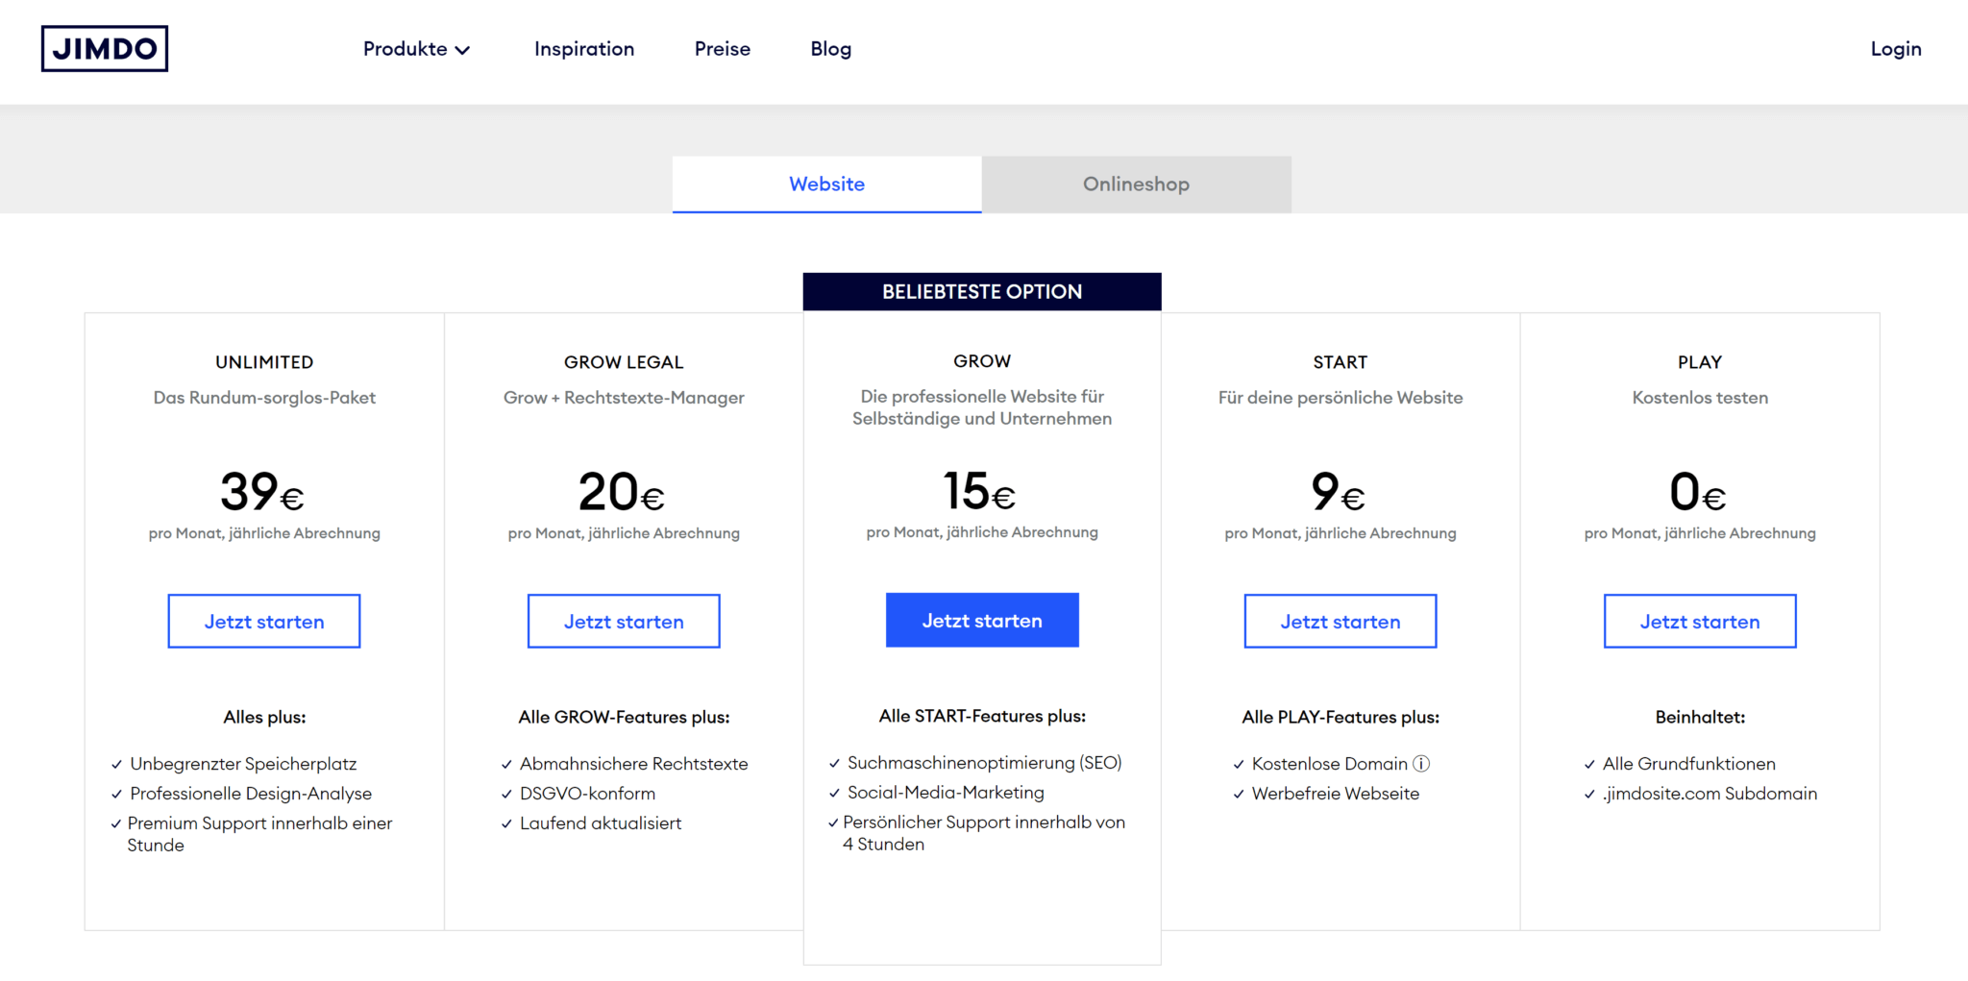
Task: Open the Blog link in navigation
Action: coord(830,49)
